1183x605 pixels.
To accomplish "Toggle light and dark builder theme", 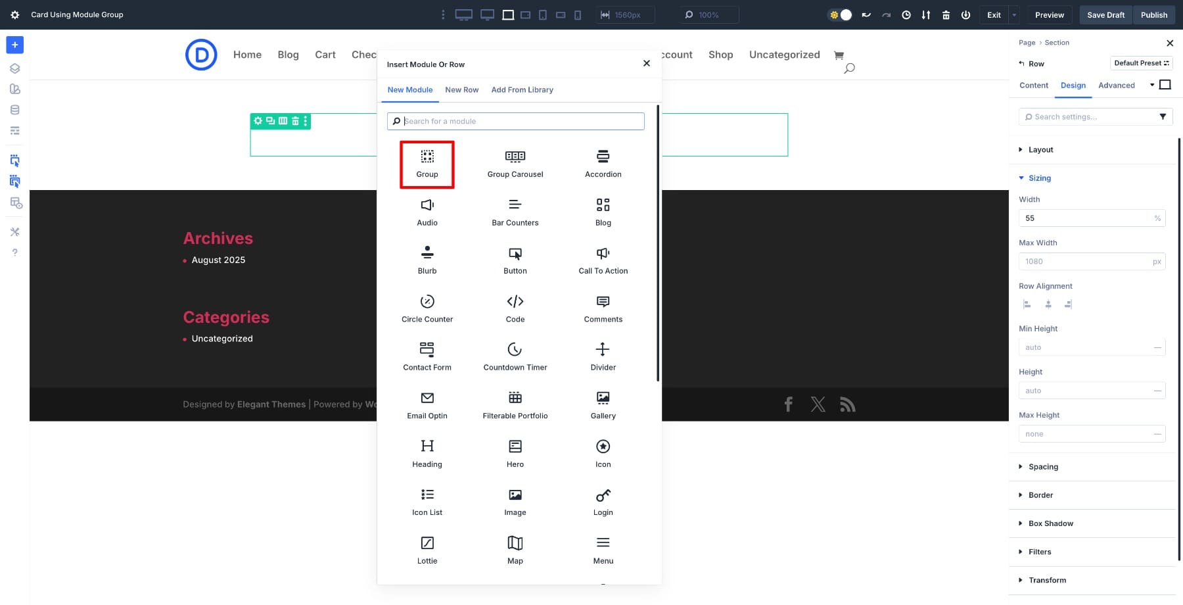I will [839, 14].
